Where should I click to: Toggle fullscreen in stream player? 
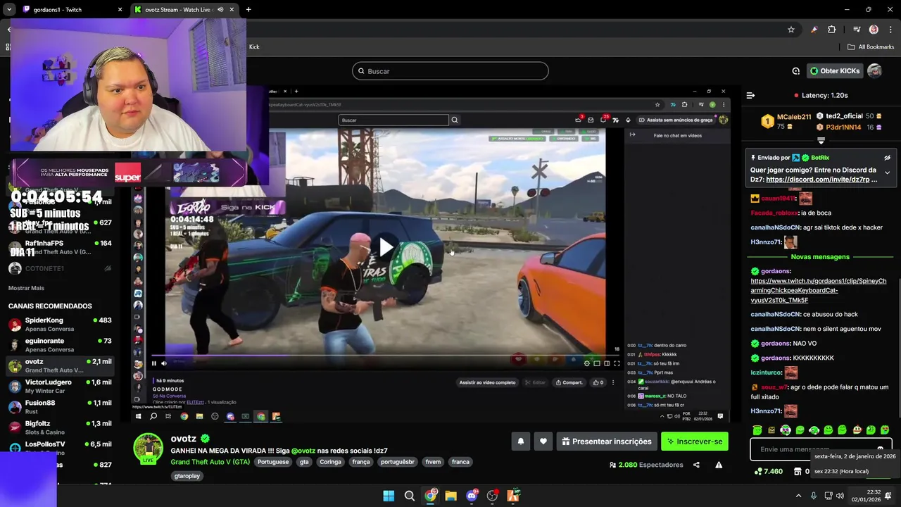617,363
